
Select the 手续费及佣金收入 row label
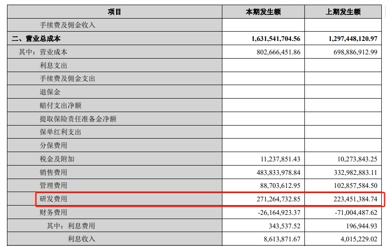[68, 25]
